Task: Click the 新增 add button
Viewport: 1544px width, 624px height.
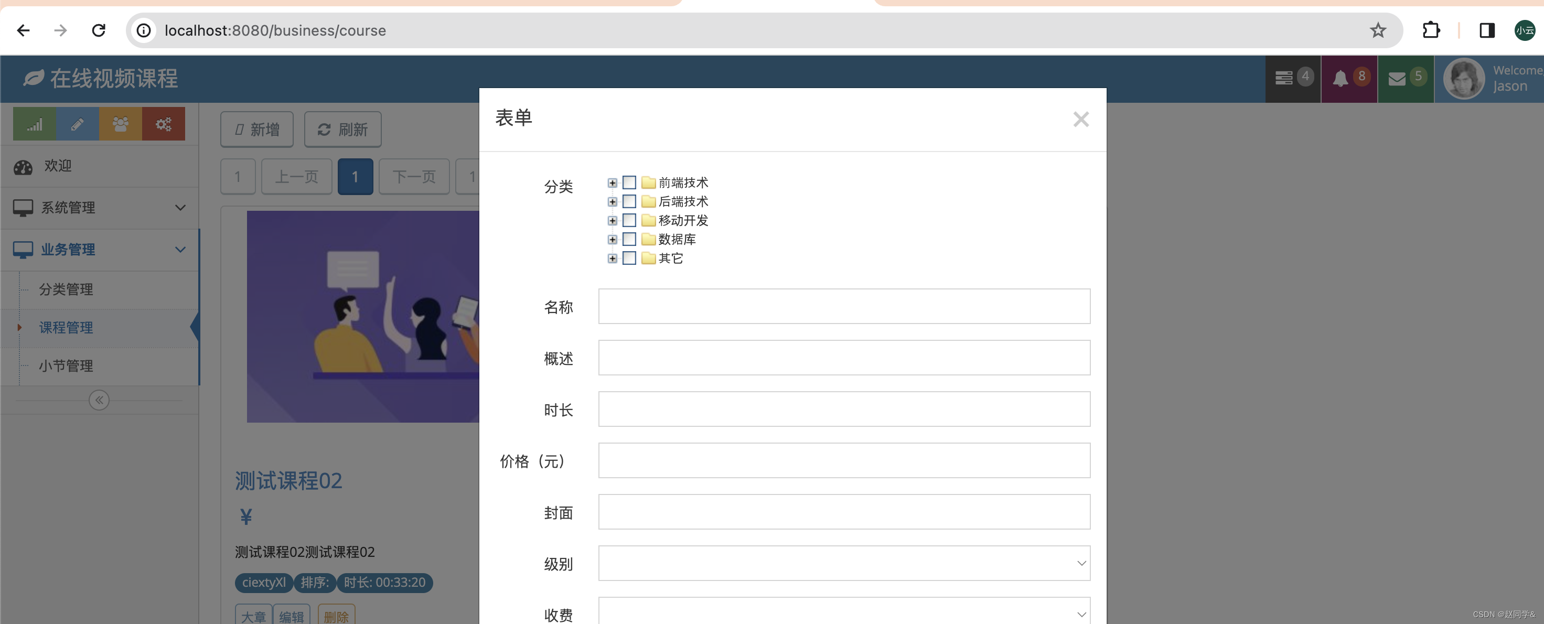Action: [256, 130]
